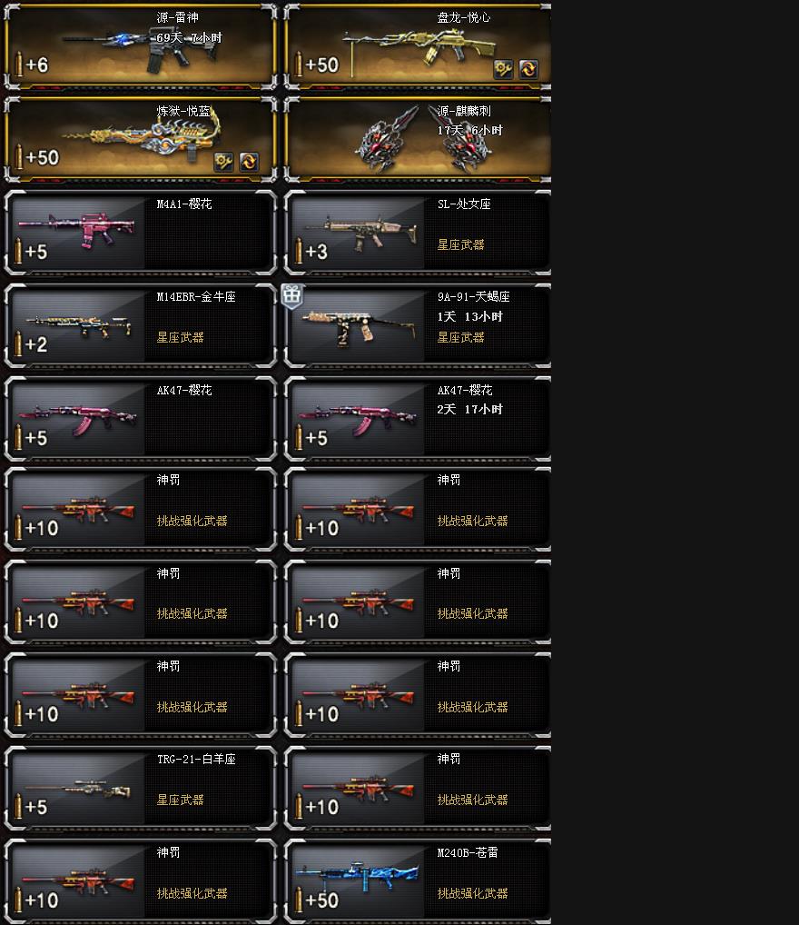
Task: Click the swap arrows icon on 炼狱-悦蓝
Action: coord(249,162)
